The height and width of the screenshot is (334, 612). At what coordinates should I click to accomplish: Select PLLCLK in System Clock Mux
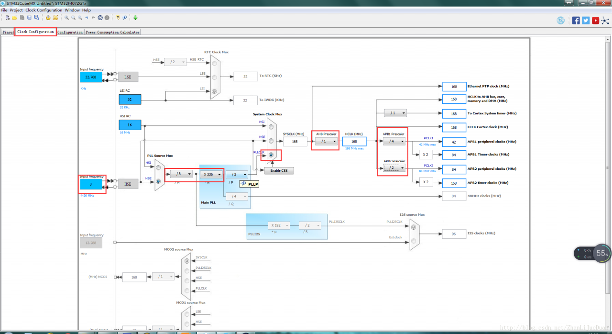[x=271, y=155]
